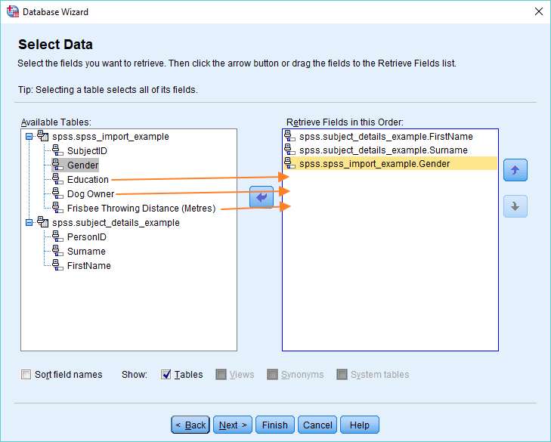Screen dimensions: 551x442
Task: Close the Database Wizard window
Action: click(x=539, y=11)
